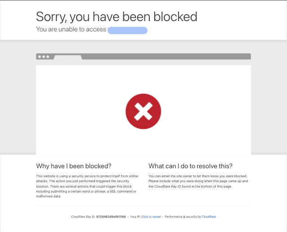Click the Your IP label
The width and height of the screenshot is (287, 232).
tap(135, 217)
